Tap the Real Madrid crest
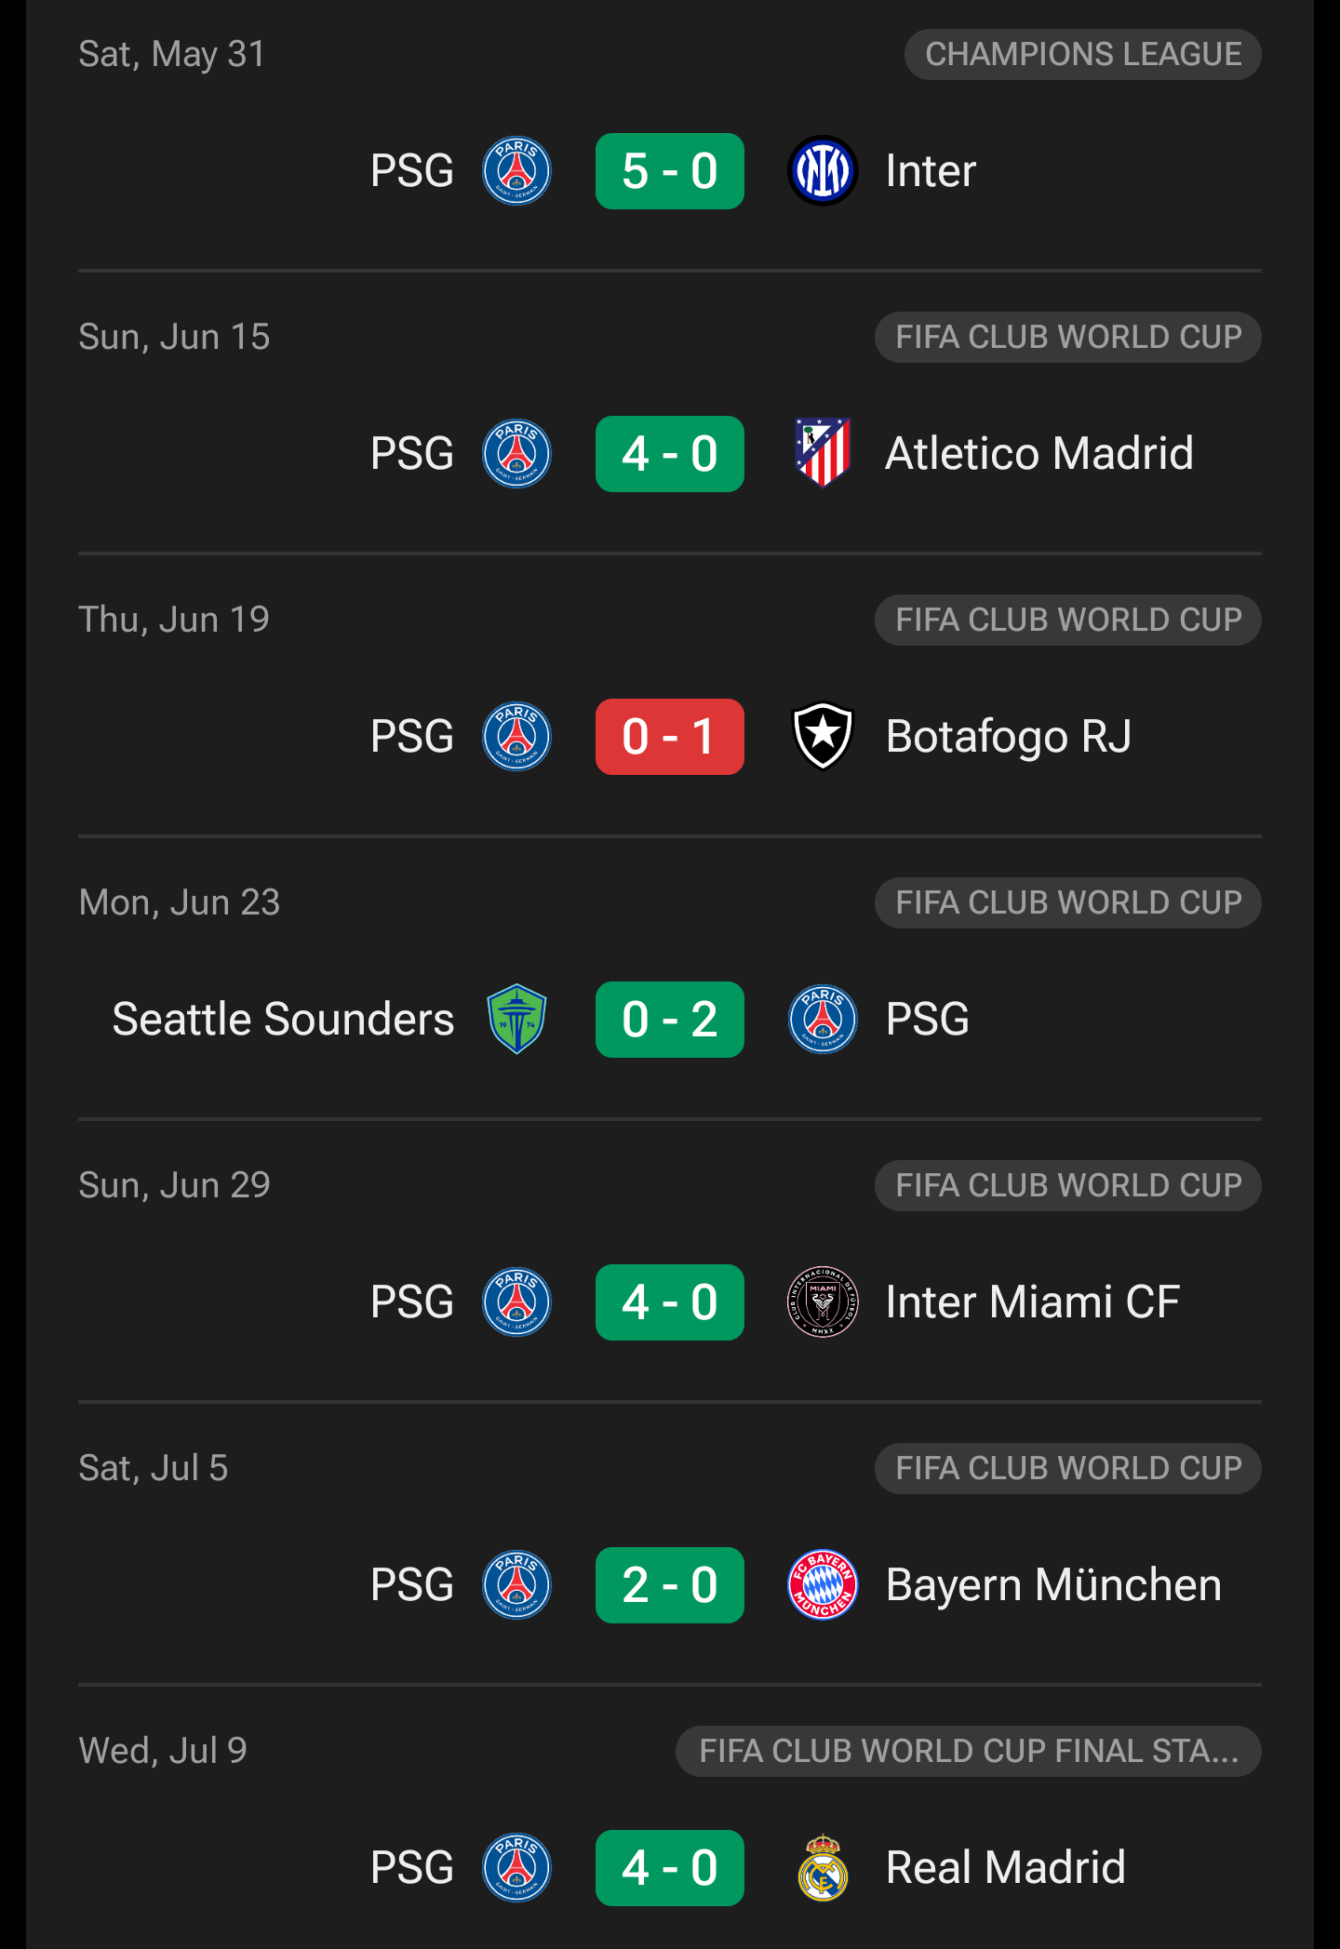Screen dimensions: 1340x1949 tap(823, 1868)
